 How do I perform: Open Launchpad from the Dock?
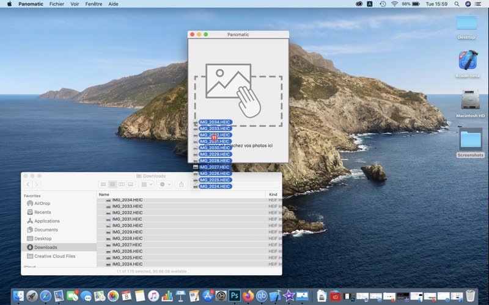click(32, 296)
